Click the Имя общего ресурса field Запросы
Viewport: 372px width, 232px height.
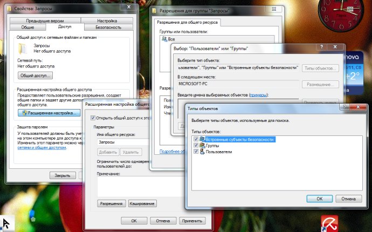coord(123,142)
